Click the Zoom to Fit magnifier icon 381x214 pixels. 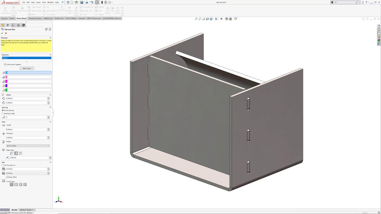[x=196, y=19]
